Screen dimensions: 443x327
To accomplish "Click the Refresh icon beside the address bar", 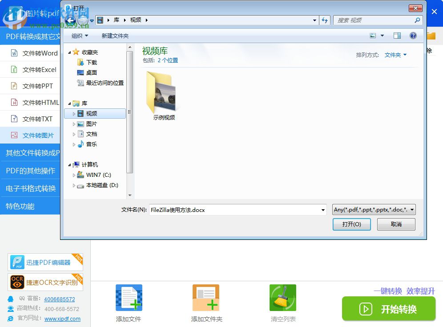I will point(325,20).
